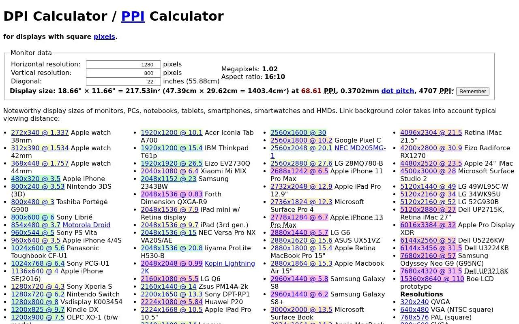Select the 480x320 @ 3.5 Apple iPhone preset
Viewport: 519px width, 324px height.
[x=36, y=179]
